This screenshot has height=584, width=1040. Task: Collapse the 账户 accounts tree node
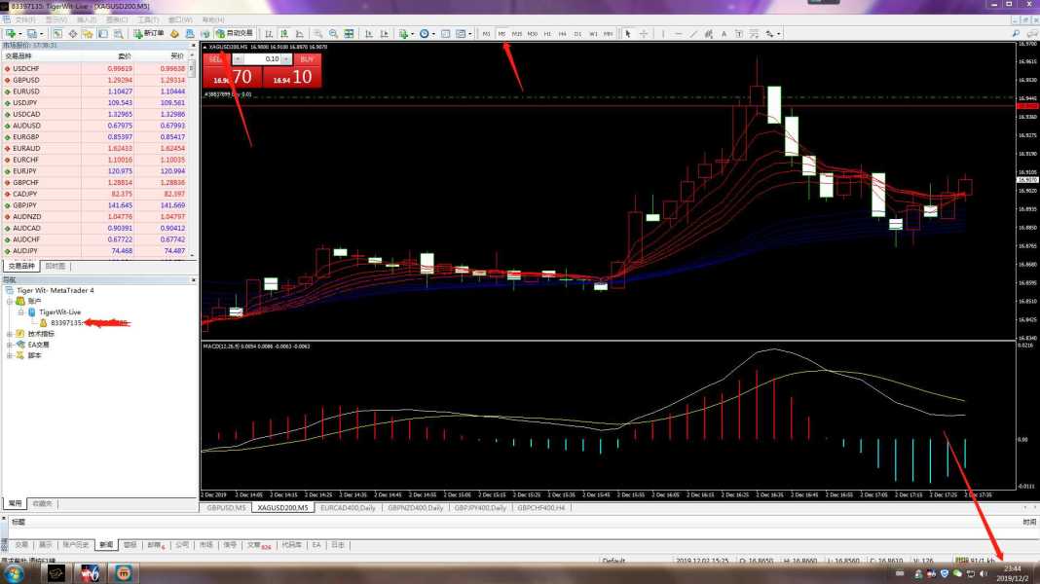point(10,302)
